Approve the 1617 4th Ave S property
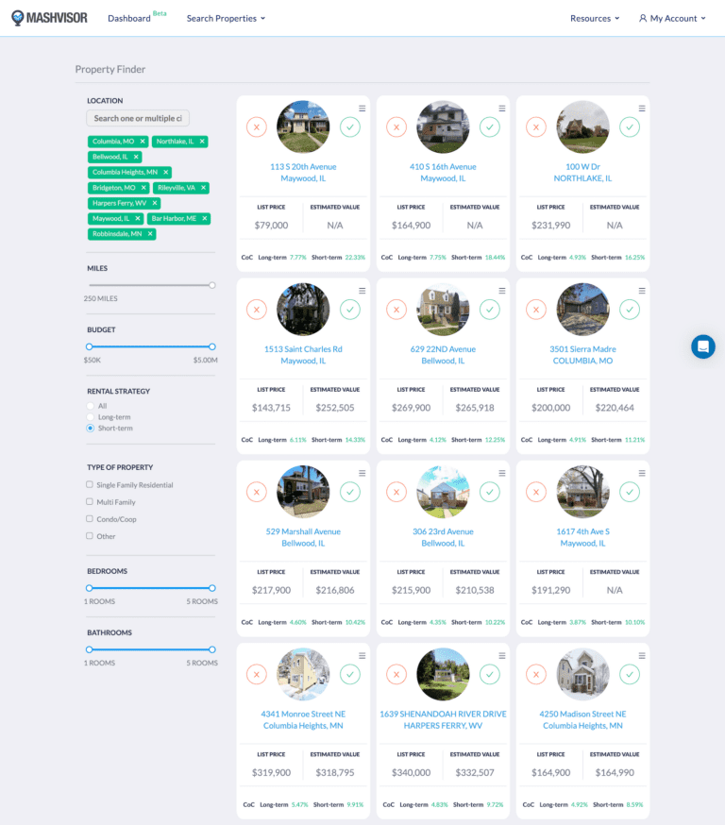 [x=630, y=492]
